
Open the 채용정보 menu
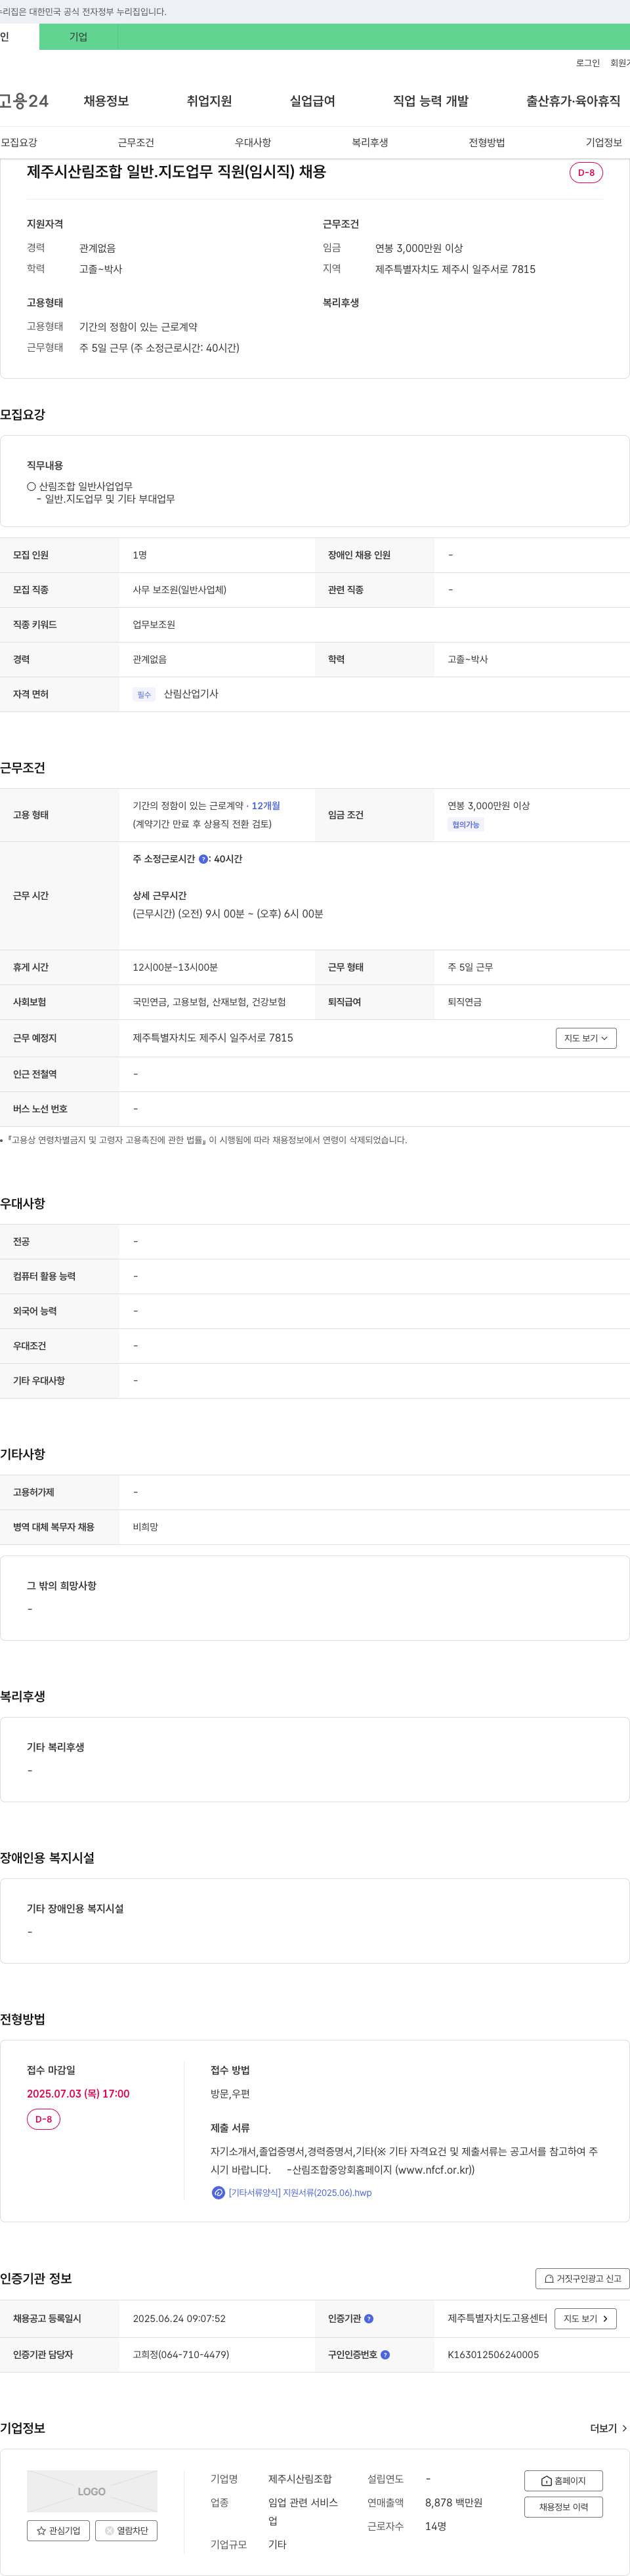pyautogui.click(x=106, y=101)
